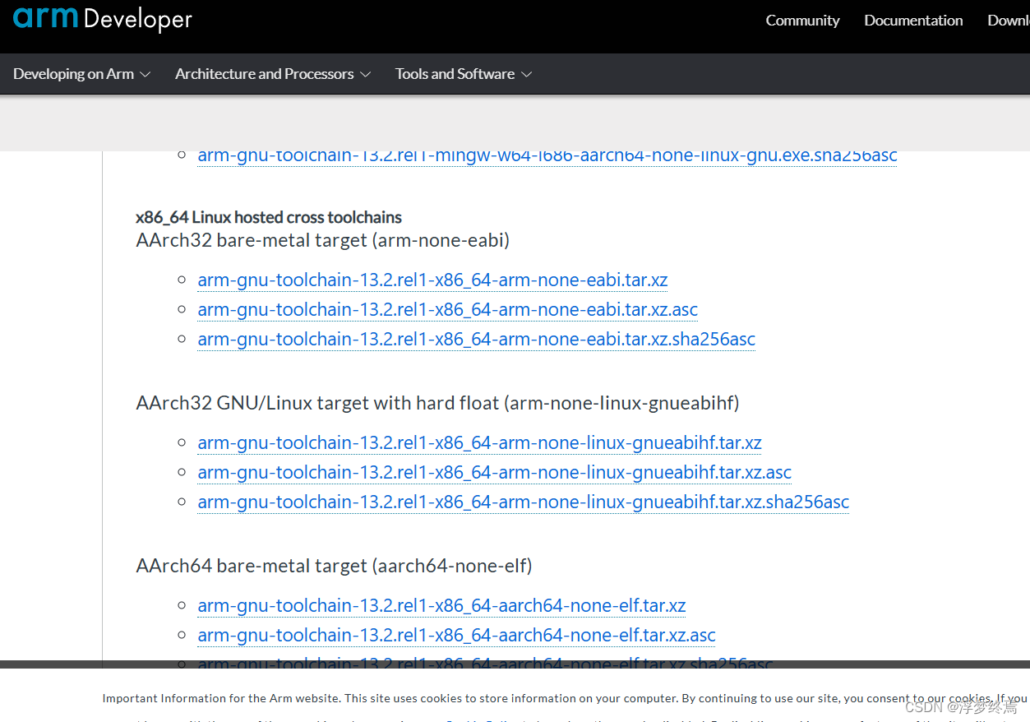The image size is (1030, 722).
Task: Click heading x86_64 Linux hosted cross toolchains
Action: (x=269, y=217)
